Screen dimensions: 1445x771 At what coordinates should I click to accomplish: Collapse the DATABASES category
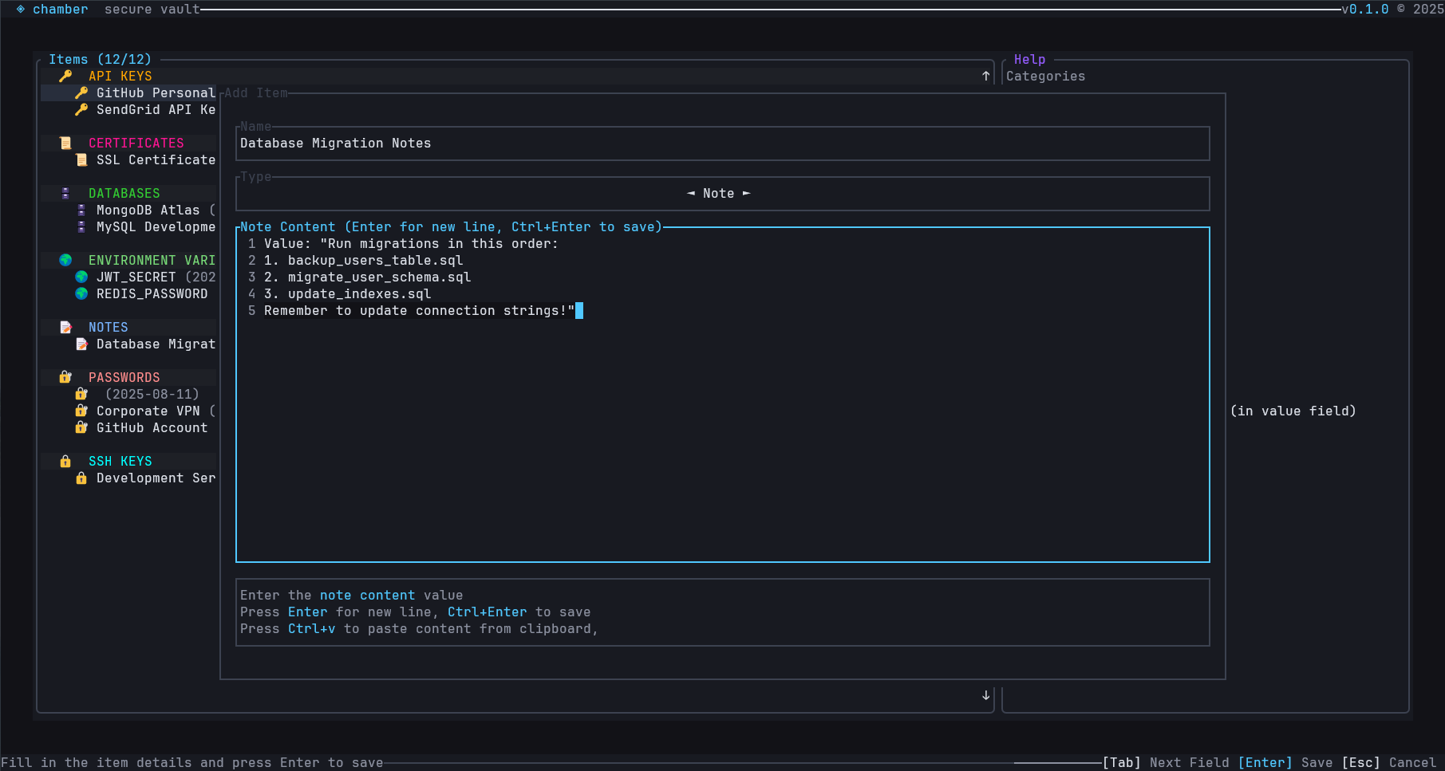pos(124,194)
